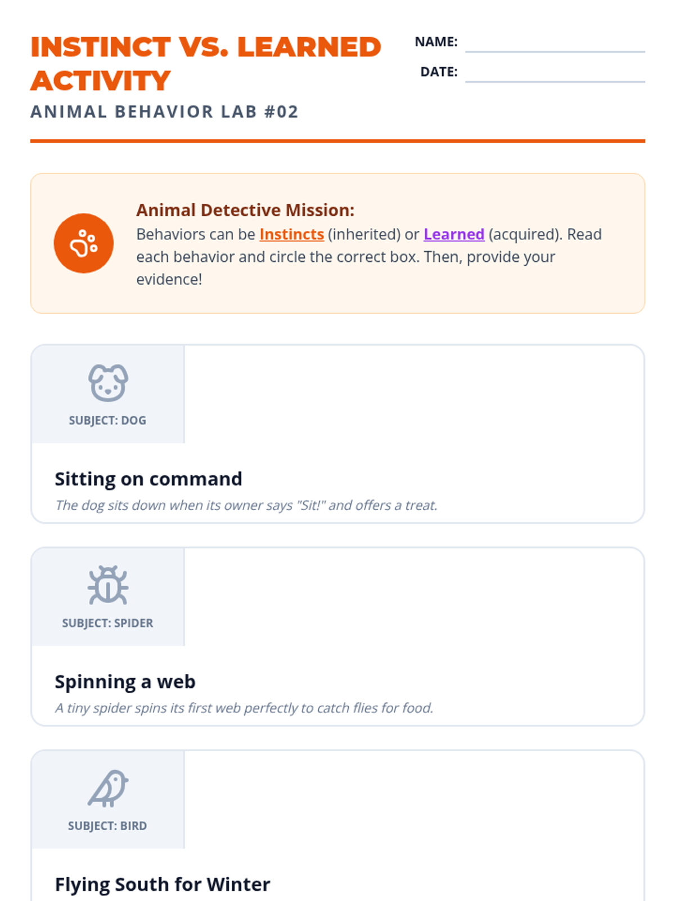Click the 'SUBJECT: BIRD' label
Image resolution: width=675 pixels, height=901 pixels.
tap(107, 826)
